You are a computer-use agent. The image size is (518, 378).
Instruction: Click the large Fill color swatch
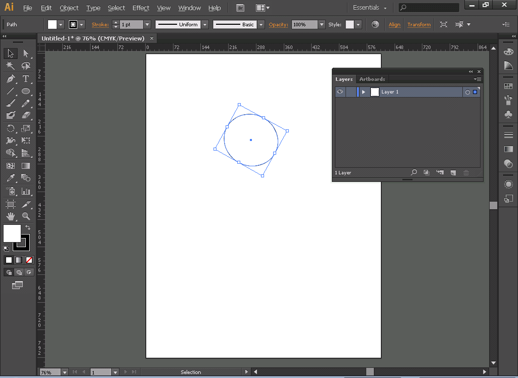(12, 233)
